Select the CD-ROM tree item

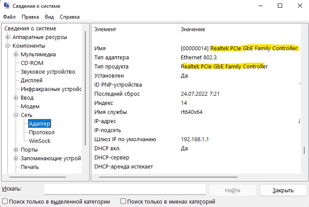(32, 63)
